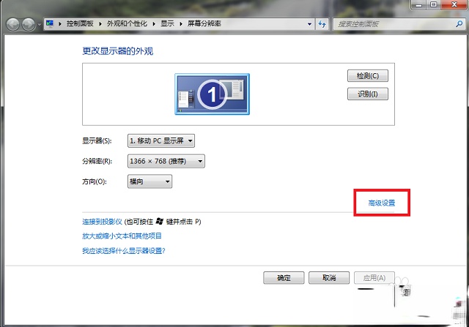Go to 外观和个性化 breadcrumb
Screen dimensions: 469x327
pos(127,23)
